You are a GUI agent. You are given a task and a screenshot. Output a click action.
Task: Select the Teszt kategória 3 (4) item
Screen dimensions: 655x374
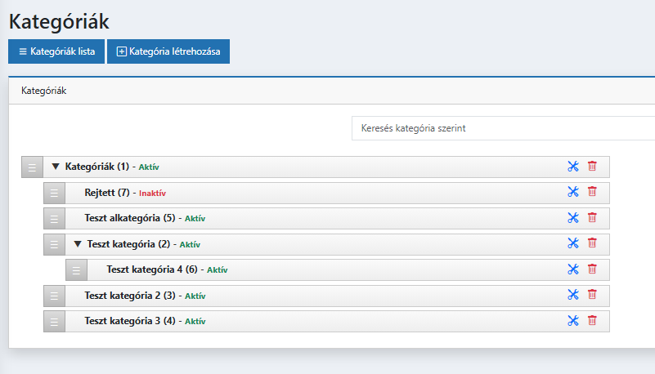[x=129, y=321]
